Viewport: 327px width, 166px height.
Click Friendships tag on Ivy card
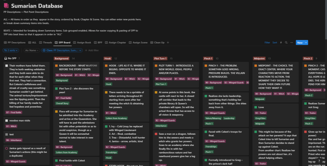pos(111,153)
